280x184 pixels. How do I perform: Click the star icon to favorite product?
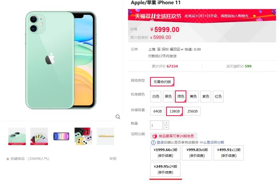[8, 159]
